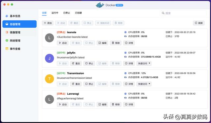The height and width of the screenshot is (123, 211).
Task: Click the jellyfin row's dimmed 移除 button
Action: 116,63
